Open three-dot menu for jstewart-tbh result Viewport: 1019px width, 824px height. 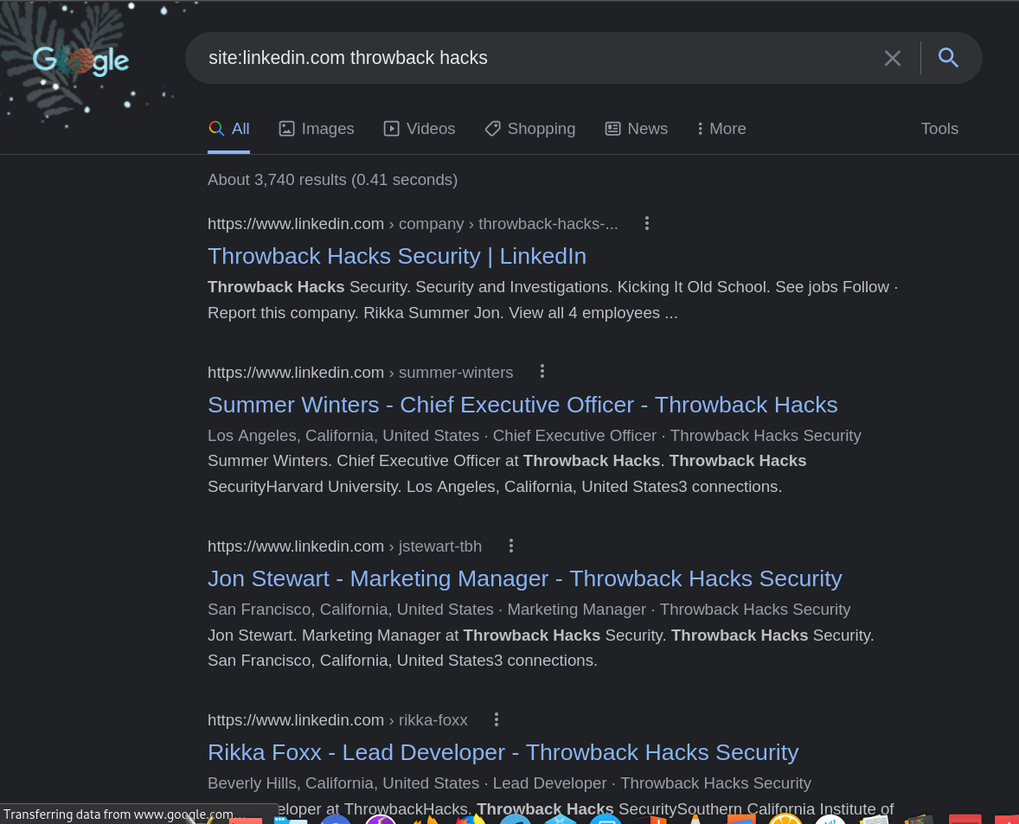[511, 546]
